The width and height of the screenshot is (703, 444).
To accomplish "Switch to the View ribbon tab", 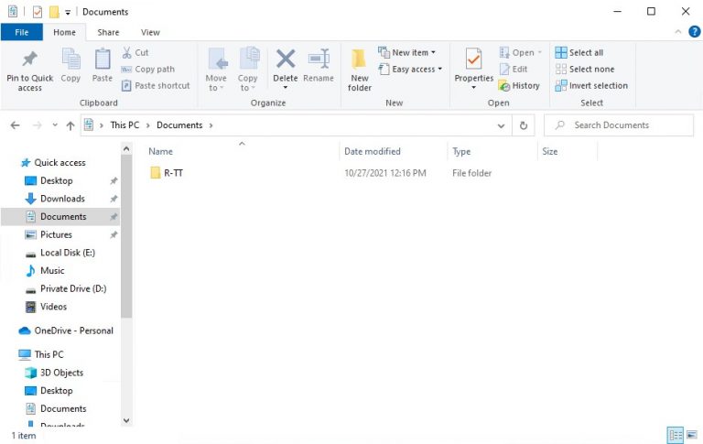I will (x=150, y=32).
